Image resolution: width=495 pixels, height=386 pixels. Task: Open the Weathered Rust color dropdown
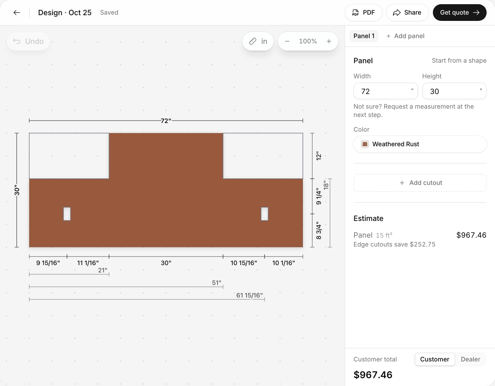tap(420, 144)
